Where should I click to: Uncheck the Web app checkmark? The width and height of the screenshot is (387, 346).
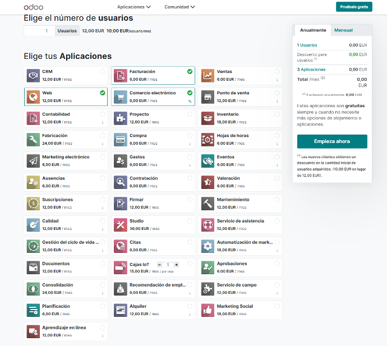point(103,93)
